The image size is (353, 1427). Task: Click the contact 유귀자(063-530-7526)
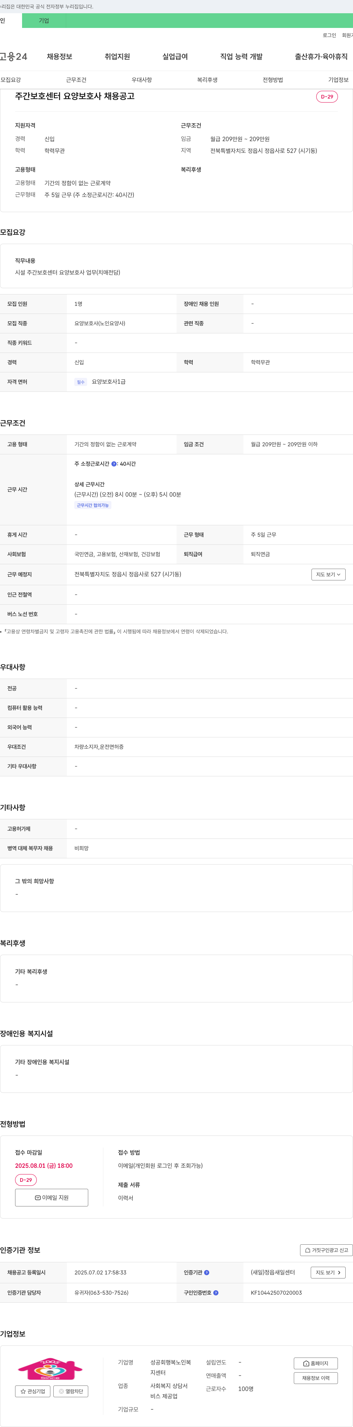point(101,1292)
